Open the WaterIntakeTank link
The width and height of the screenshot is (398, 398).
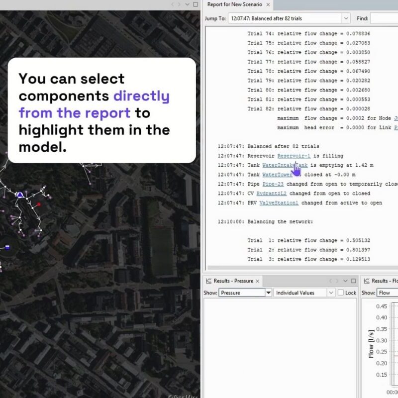[x=285, y=165]
